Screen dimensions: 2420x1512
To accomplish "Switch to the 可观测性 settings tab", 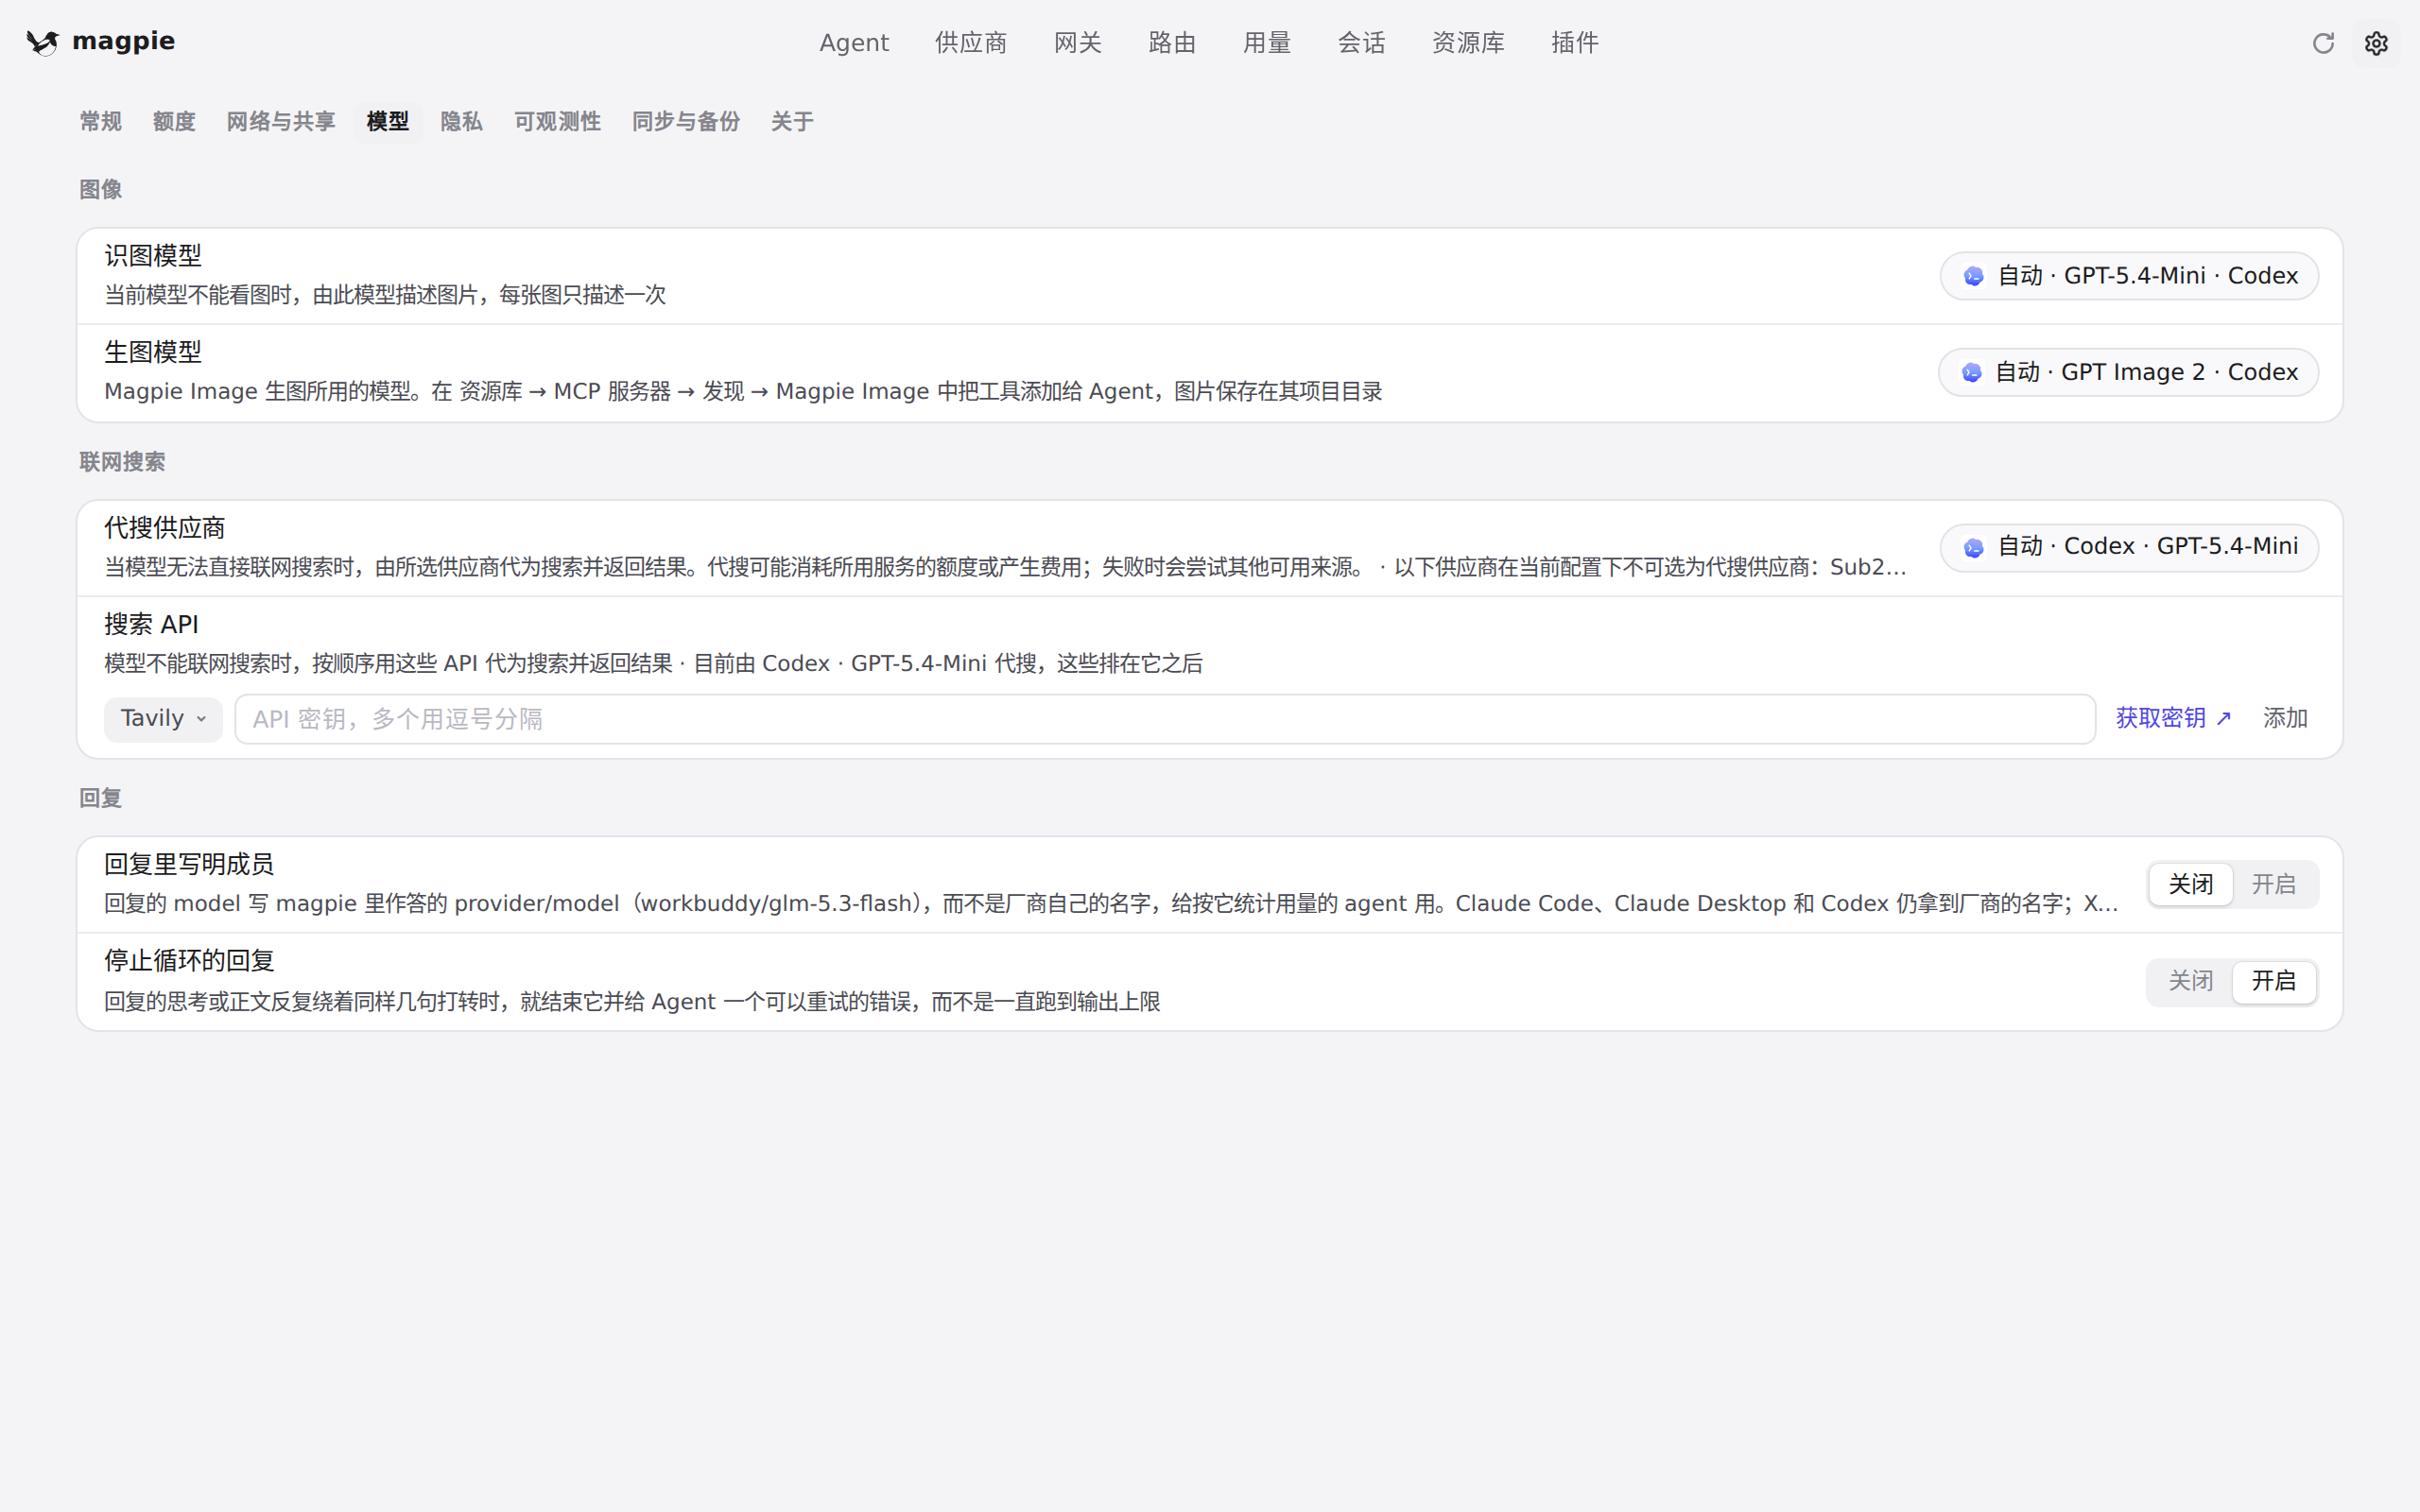I will tap(557, 122).
